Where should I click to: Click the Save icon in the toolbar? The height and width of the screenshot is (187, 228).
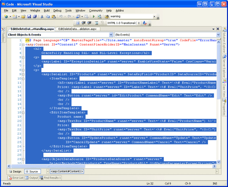[29, 17]
